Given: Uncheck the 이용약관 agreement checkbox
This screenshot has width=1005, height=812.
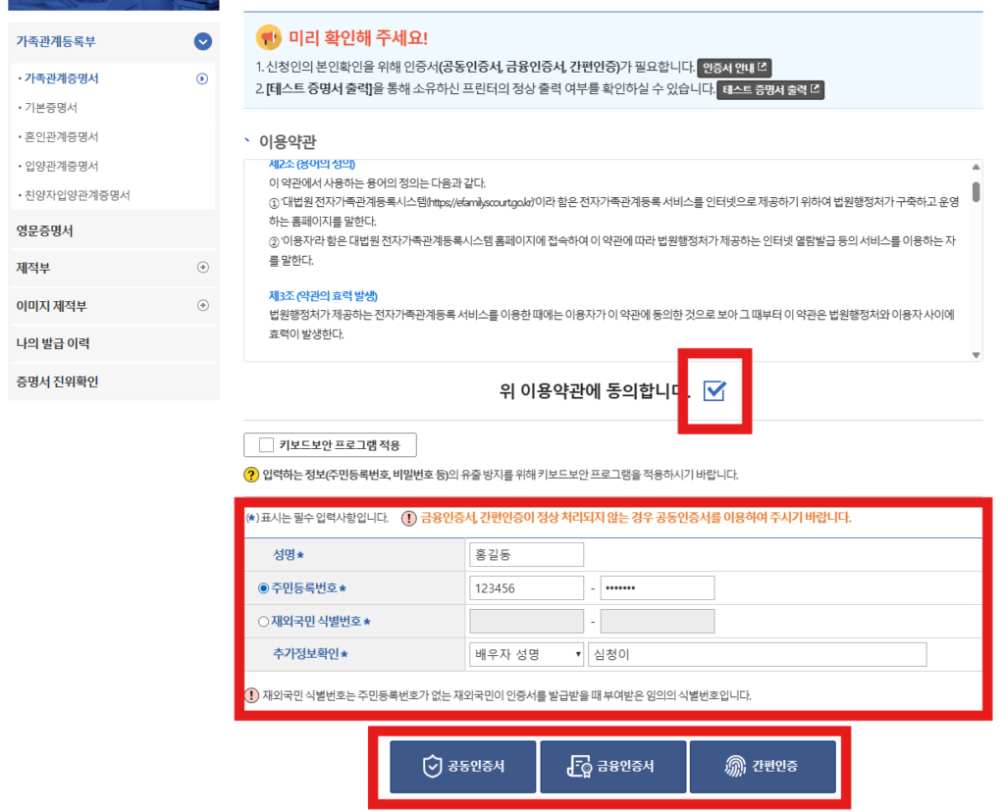Looking at the screenshot, I should tap(714, 391).
